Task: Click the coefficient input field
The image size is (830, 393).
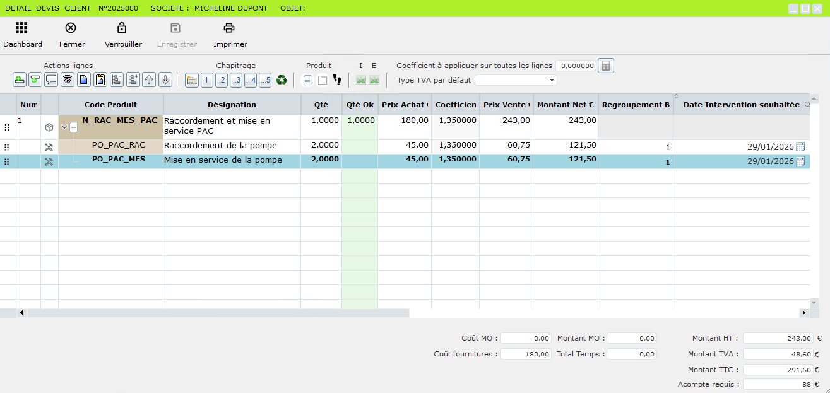Action: 576,66
